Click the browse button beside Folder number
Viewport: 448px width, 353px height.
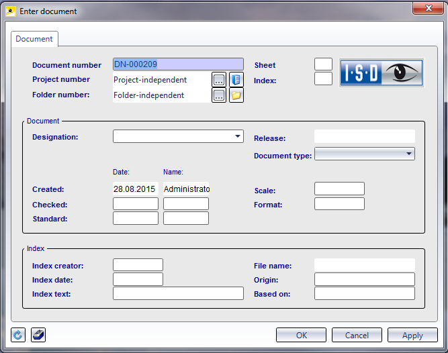click(219, 95)
